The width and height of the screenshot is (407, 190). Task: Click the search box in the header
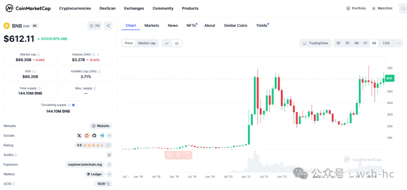pos(403,9)
